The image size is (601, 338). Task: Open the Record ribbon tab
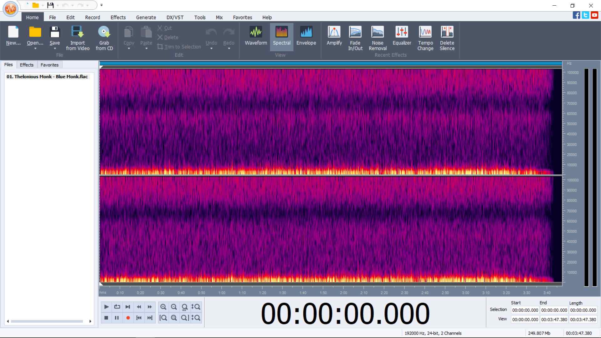(x=93, y=18)
